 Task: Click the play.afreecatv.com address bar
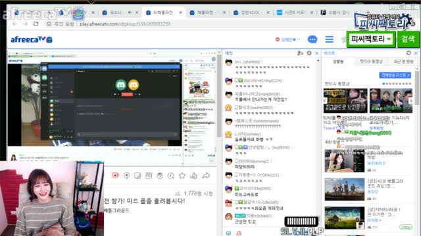pos(125,24)
